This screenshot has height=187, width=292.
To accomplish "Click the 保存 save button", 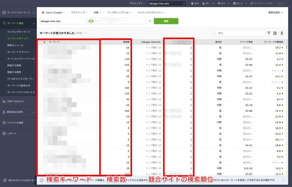I will (222, 3).
